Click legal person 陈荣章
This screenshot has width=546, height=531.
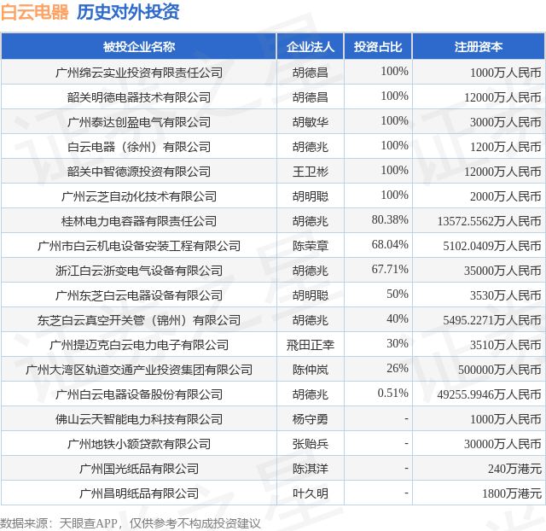(311, 246)
